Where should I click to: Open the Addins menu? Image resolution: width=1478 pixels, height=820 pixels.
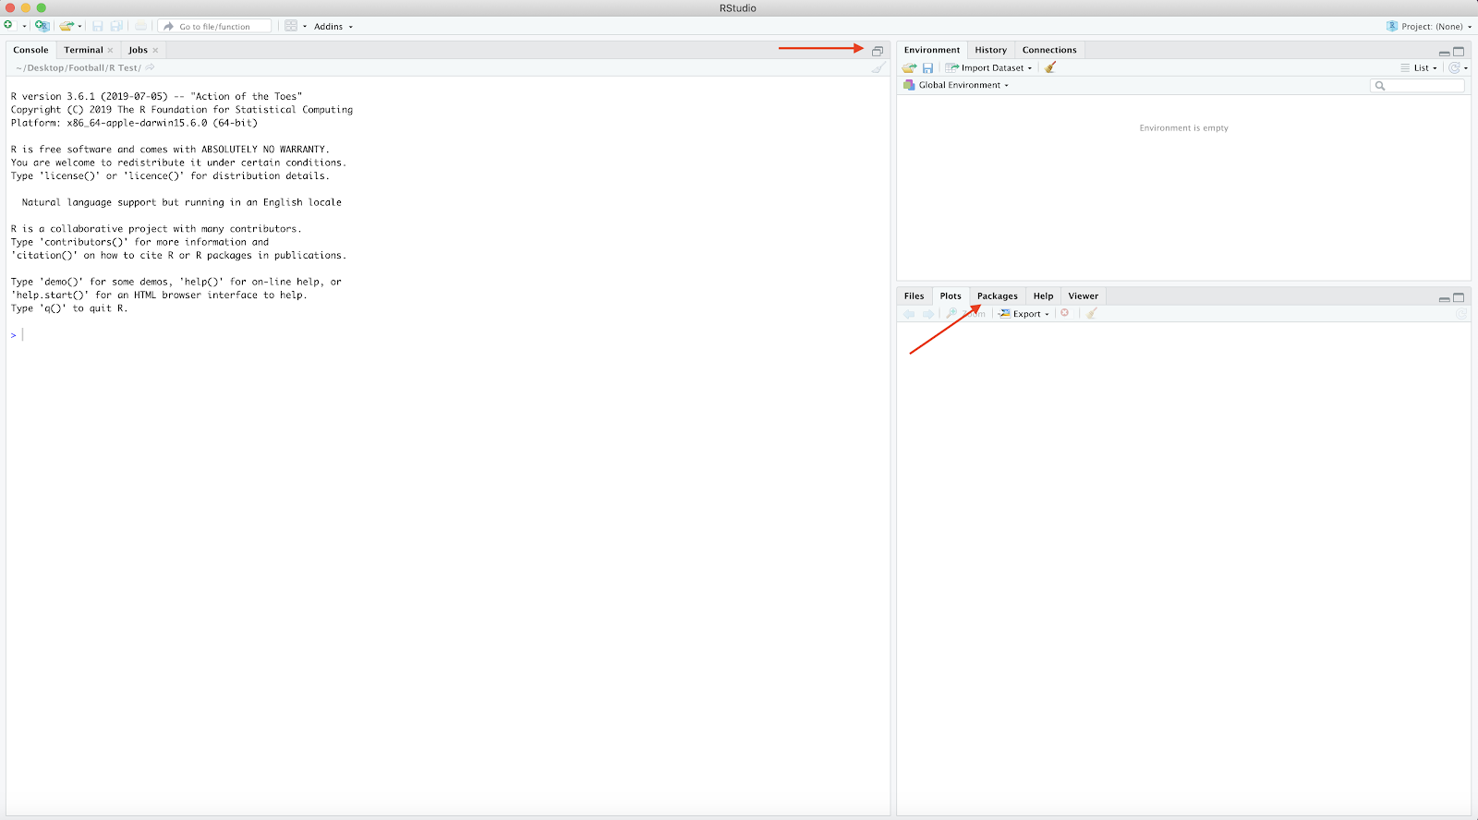point(333,26)
